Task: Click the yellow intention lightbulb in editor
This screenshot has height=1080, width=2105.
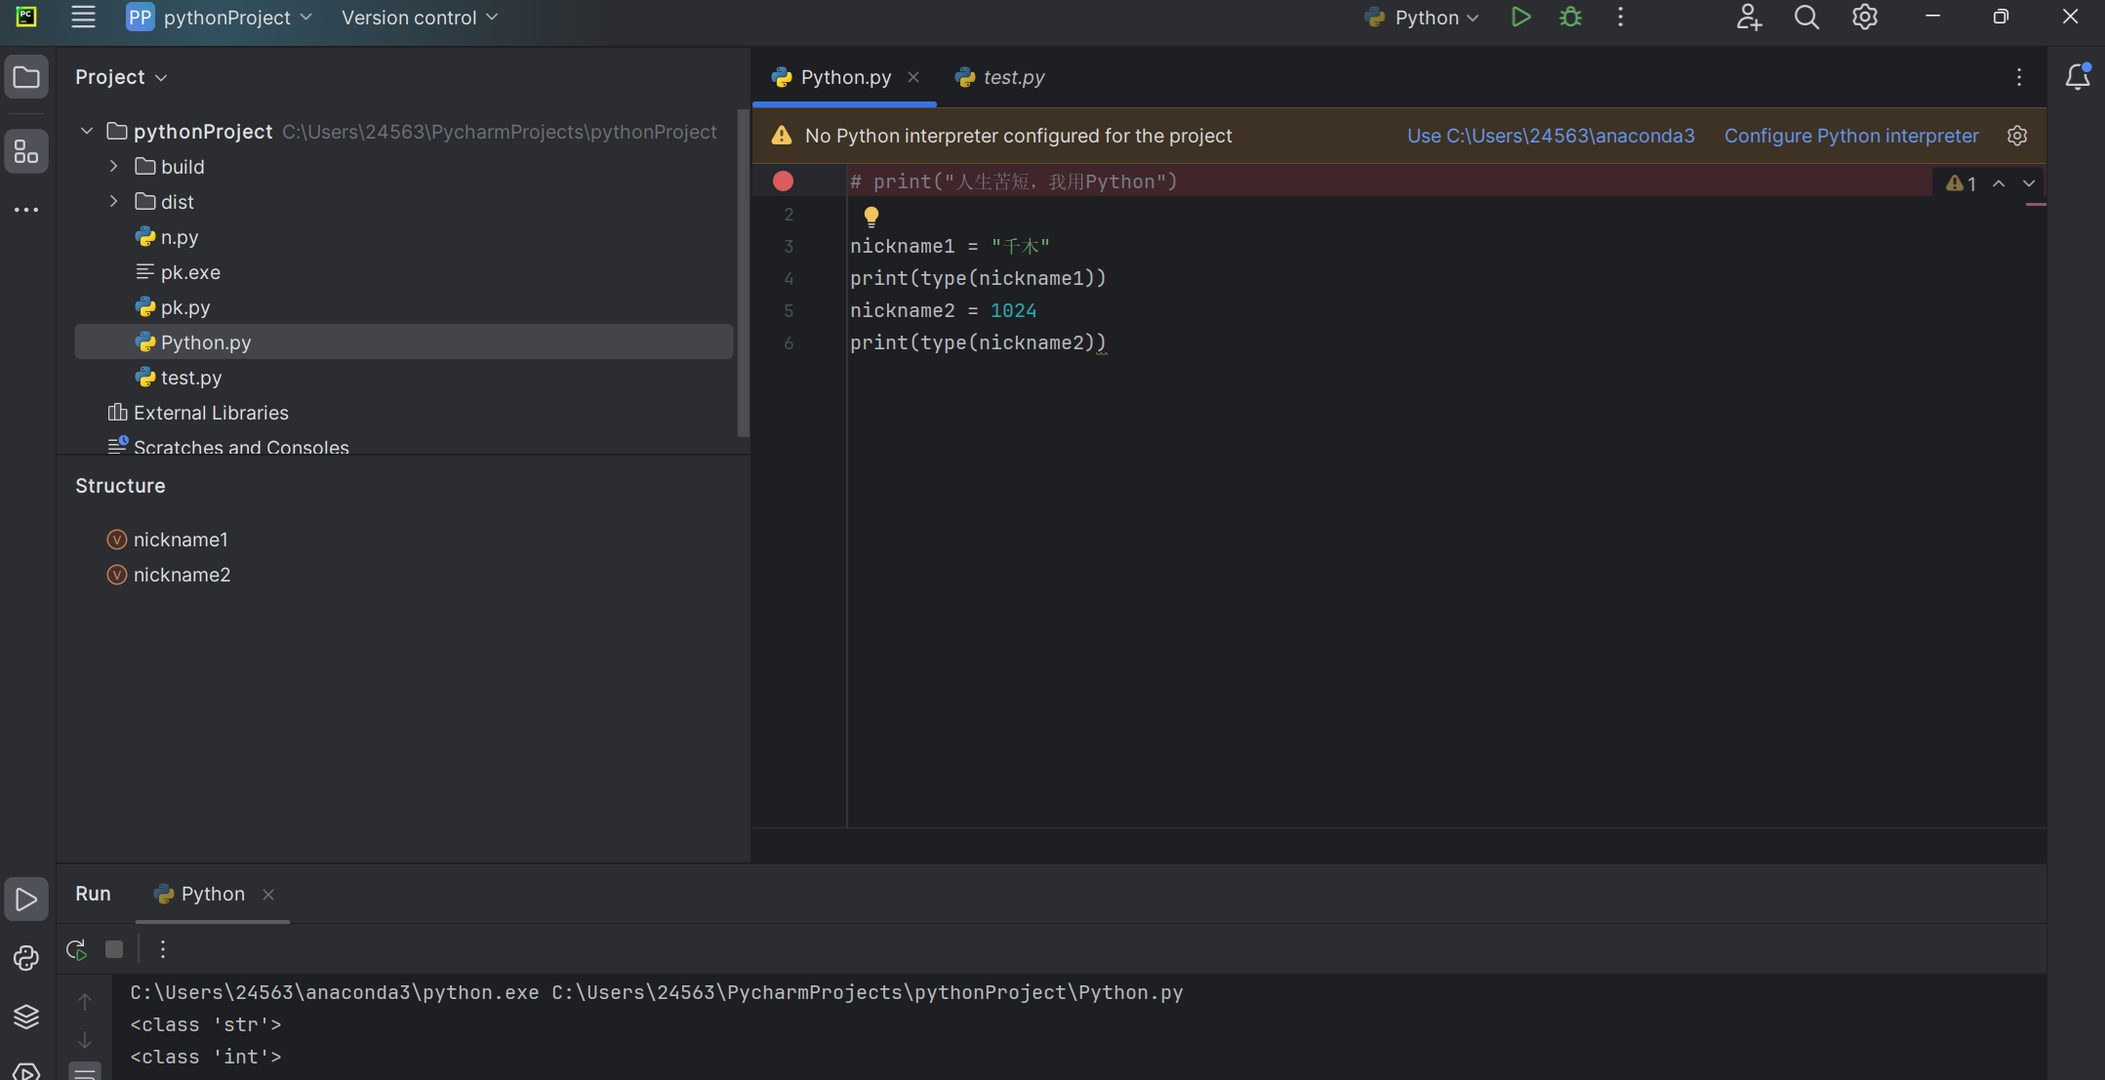Action: (x=871, y=216)
